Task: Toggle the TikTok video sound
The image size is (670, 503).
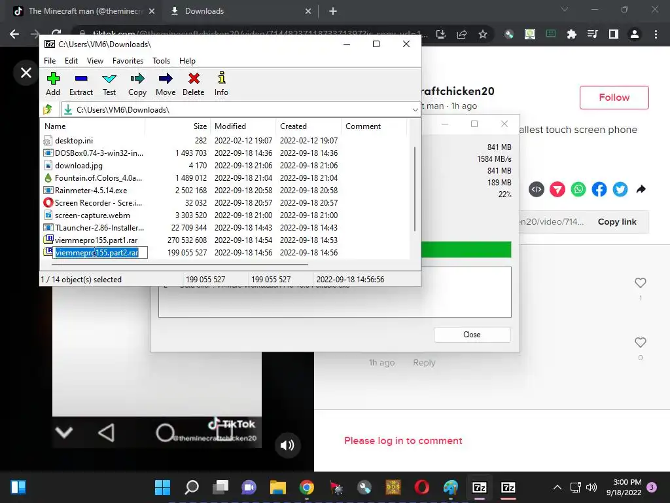Action: 288,445
